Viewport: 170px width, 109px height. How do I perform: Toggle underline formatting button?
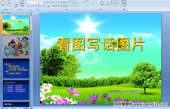tap(33, 6)
